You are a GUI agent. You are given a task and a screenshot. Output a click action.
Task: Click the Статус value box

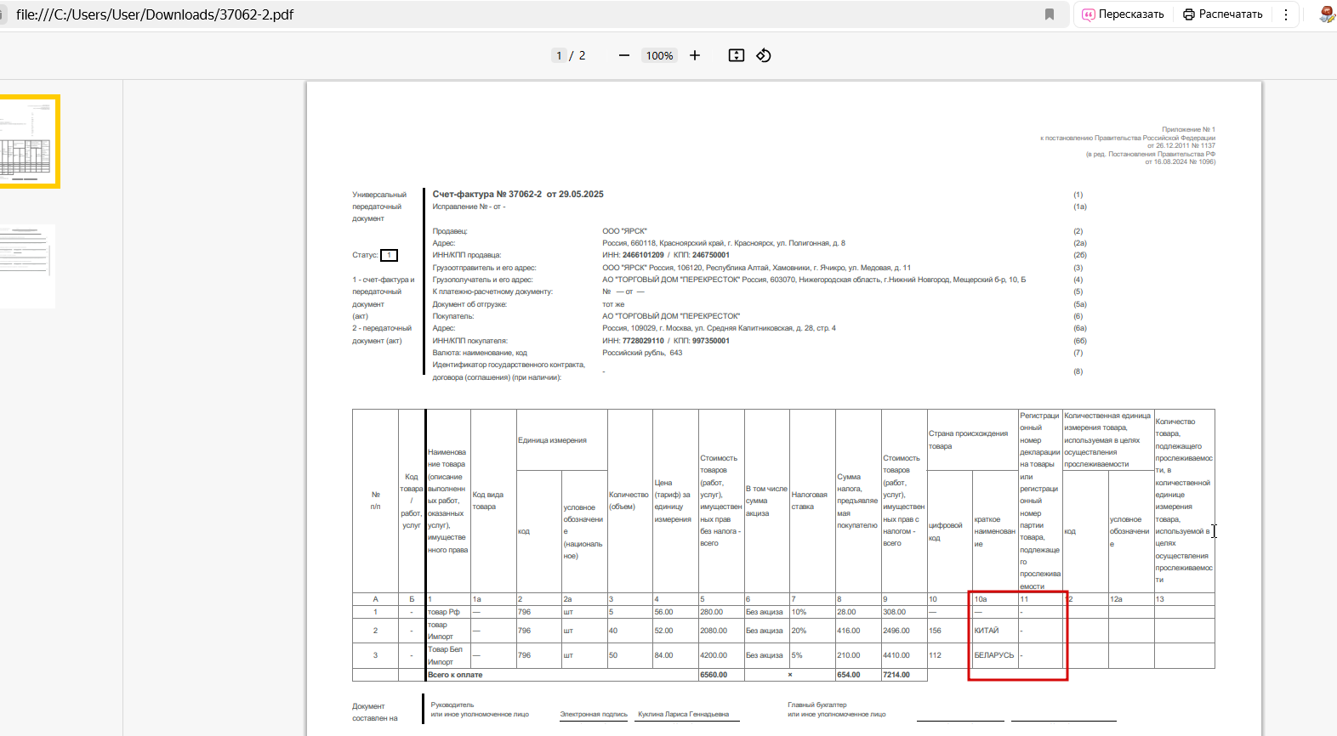tap(389, 255)
